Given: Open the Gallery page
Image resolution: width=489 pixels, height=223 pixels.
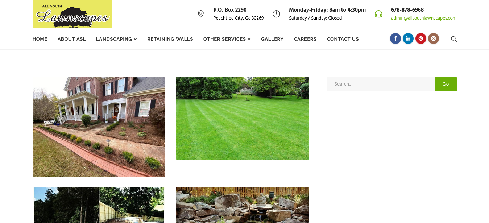Looking at the screenshot, I should pos(272,39).
